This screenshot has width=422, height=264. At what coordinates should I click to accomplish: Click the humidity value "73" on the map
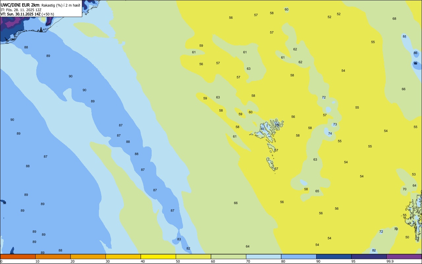coord(335,124)
